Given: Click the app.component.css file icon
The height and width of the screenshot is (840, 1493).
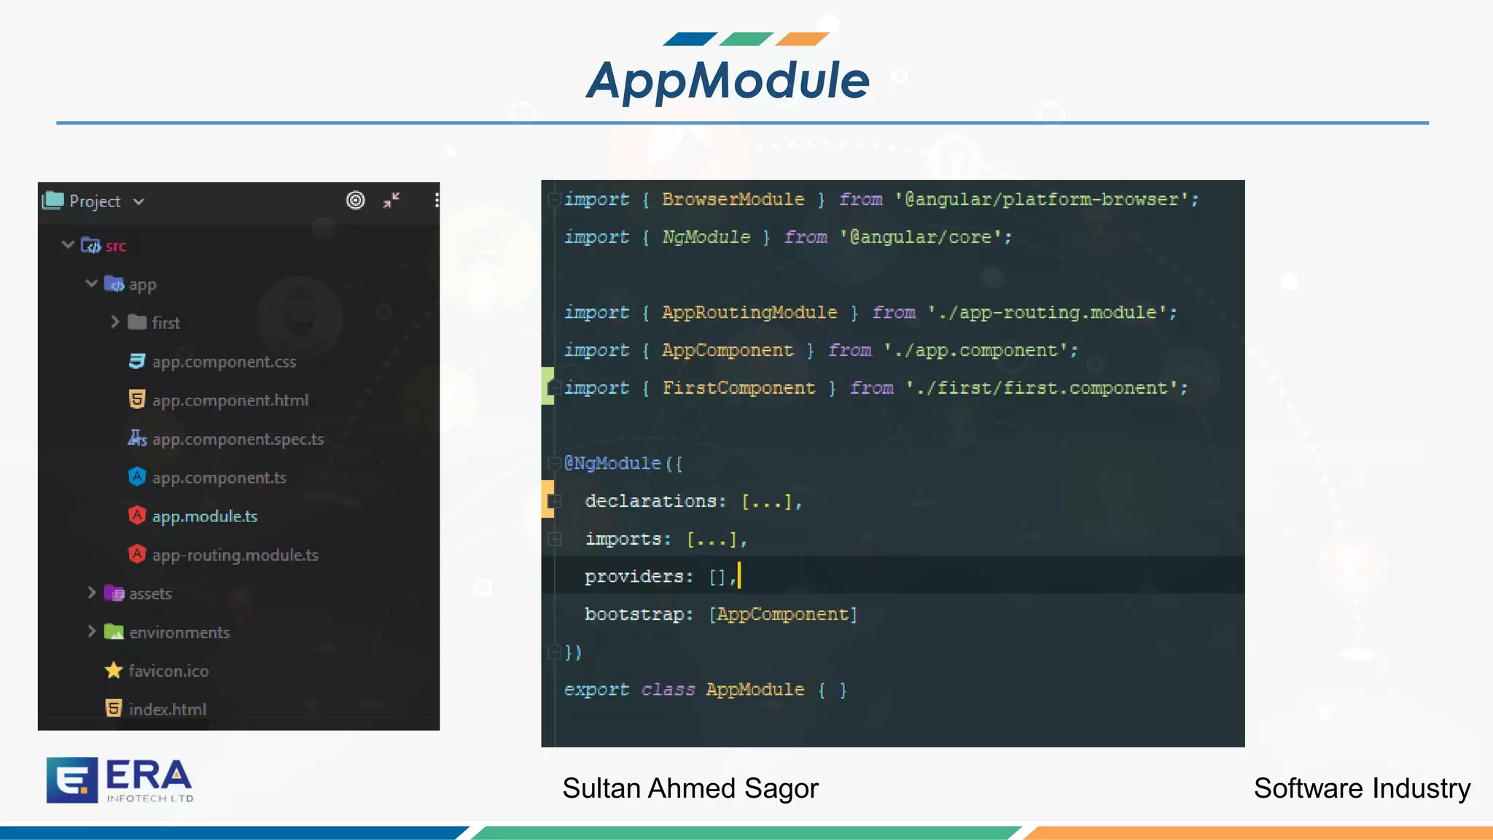Looking at the screenshot, I should pos(137,361).
